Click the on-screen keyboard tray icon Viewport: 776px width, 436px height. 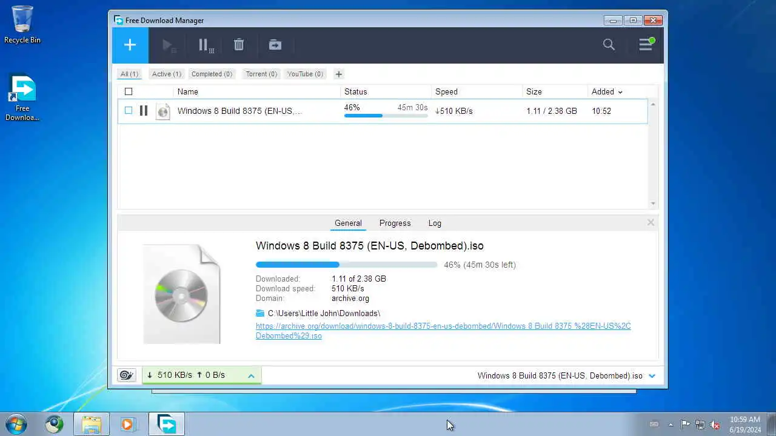654,424
